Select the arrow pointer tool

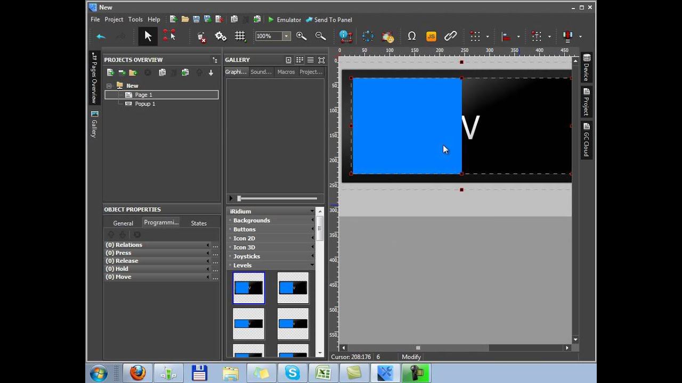[x=148, y=36]
